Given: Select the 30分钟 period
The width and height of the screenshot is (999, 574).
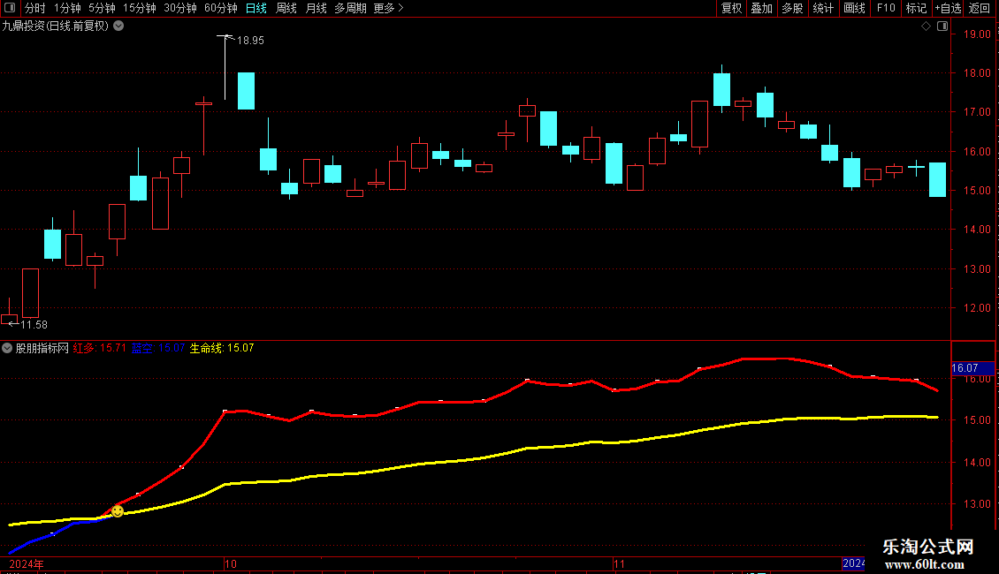Looking at the screenshot, I should pyautogui.click(x=179, y=8).
